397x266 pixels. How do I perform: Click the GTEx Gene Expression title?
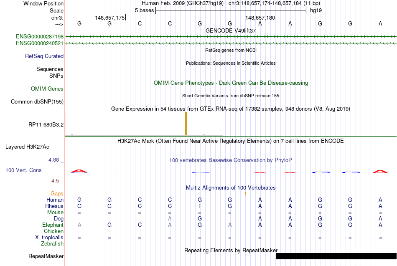231,109
